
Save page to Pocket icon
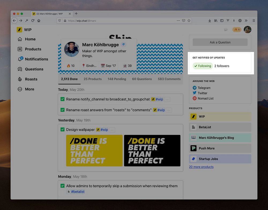point(184,21)
